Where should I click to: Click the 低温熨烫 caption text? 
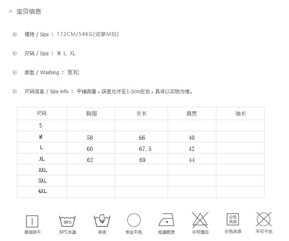166,232
